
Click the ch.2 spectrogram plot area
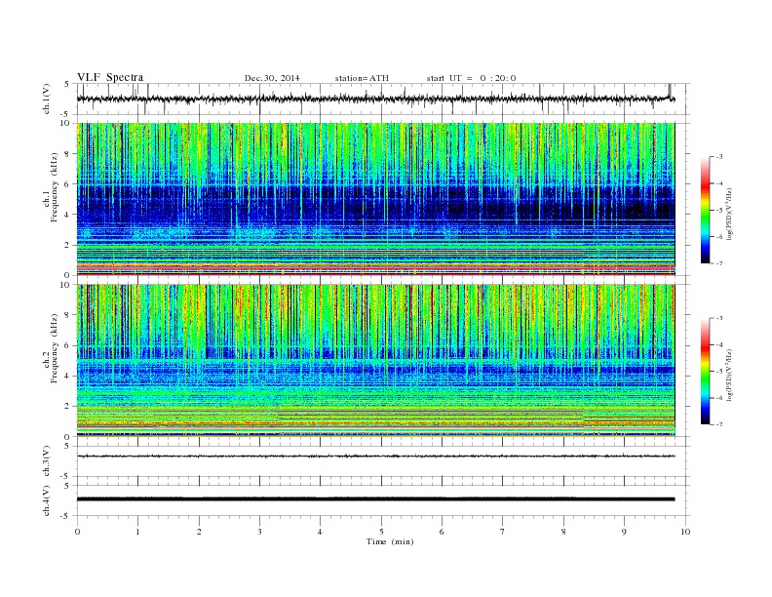(375, 360)
